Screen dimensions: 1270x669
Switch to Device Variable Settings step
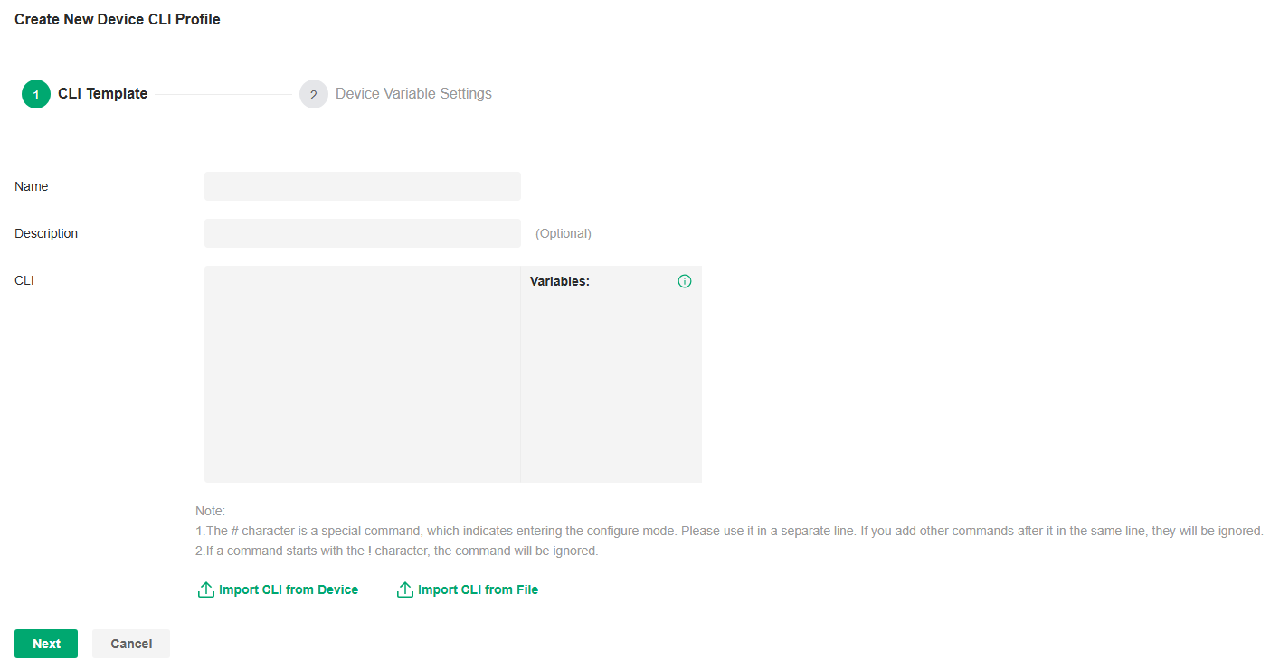(x=413, y=94)
